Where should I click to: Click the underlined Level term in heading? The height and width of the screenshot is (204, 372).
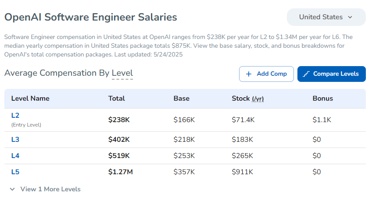pyautogui.click(x=122, y=73)
